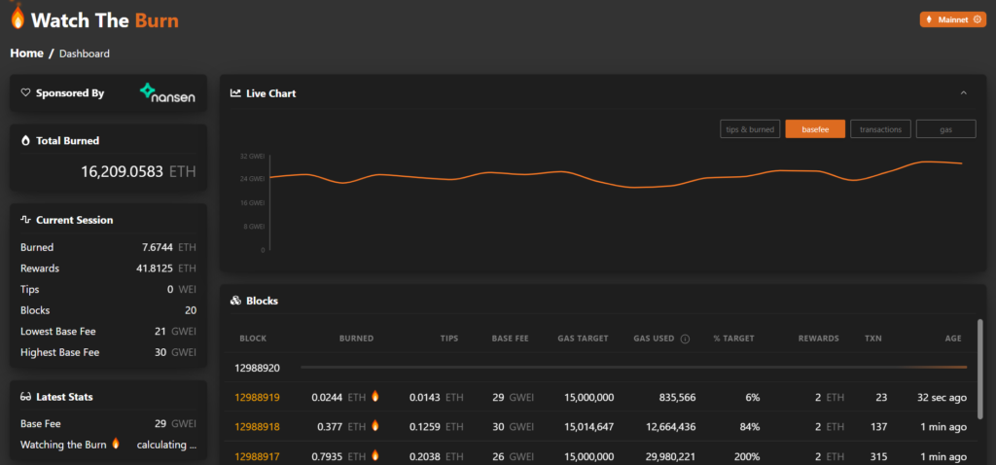The height and width of the screenshot is (465, 996).
Task: Switch chart to gas view
Action: (x=945, y=128)
